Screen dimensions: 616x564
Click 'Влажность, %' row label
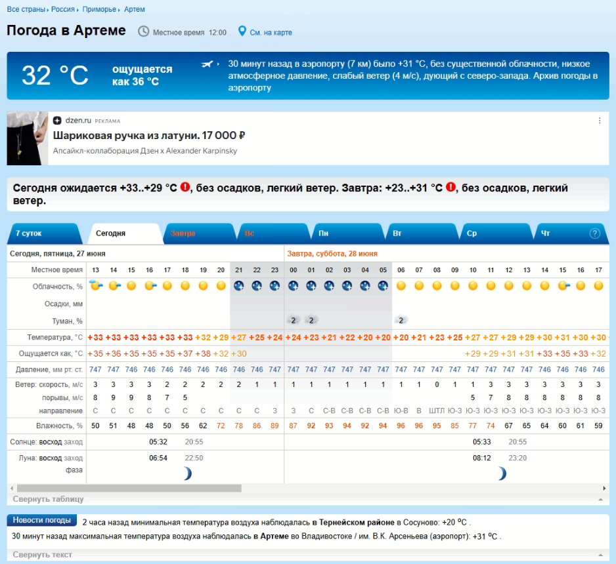[x=59, y=426]
